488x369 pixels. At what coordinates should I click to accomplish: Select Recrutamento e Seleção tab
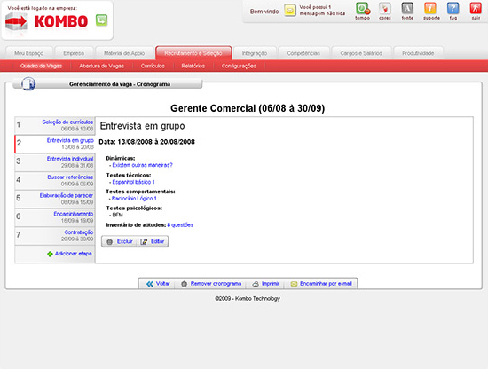click(x=193, y=53)
